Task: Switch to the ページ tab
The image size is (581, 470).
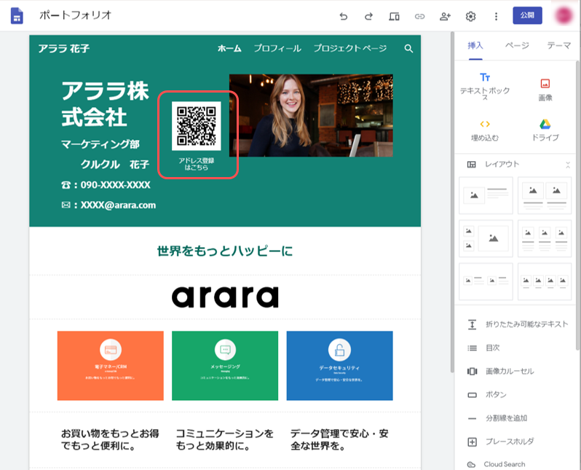Action: 517,46
